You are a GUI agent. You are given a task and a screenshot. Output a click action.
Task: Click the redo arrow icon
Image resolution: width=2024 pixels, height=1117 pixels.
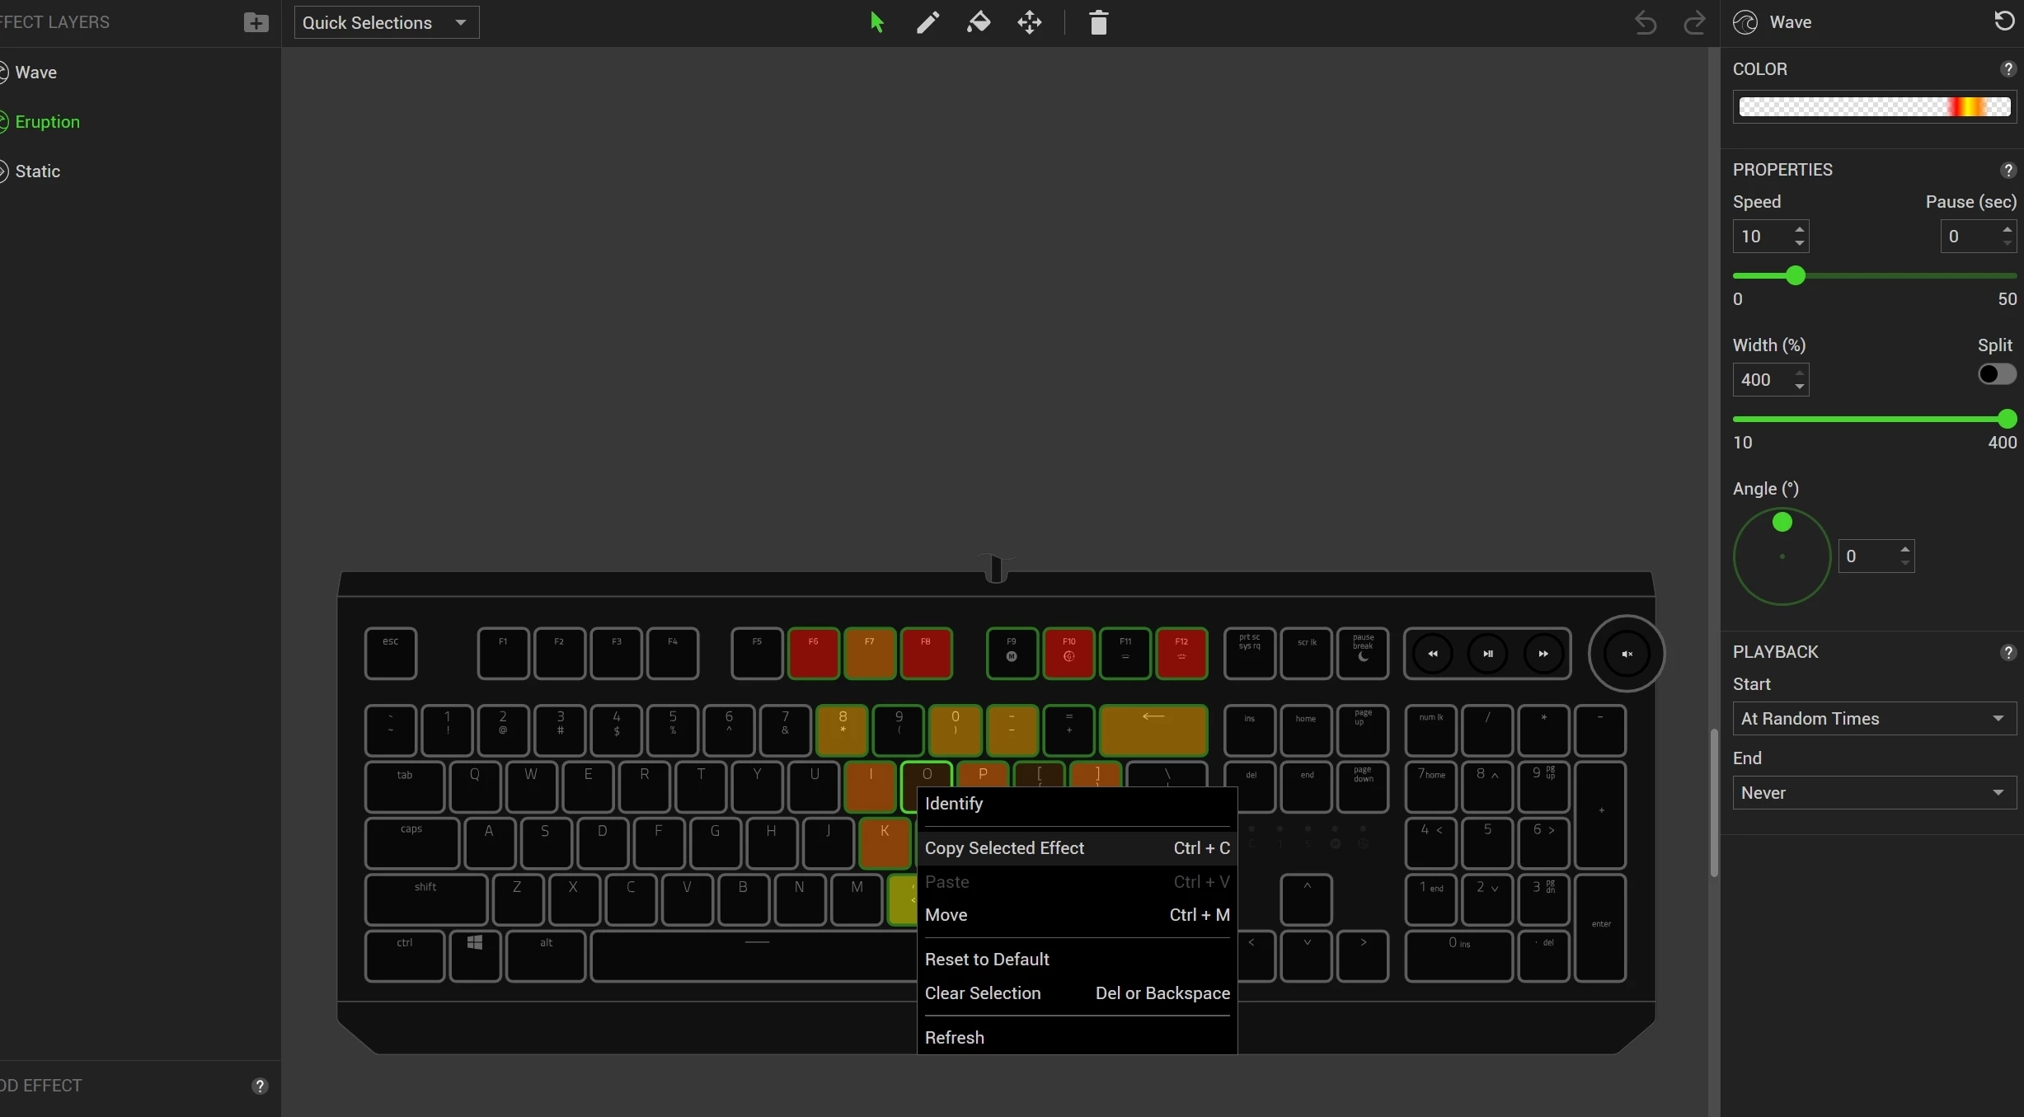point(1693,22)
